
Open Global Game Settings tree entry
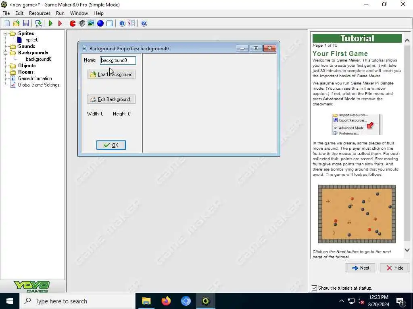click(x=39, y=85)
